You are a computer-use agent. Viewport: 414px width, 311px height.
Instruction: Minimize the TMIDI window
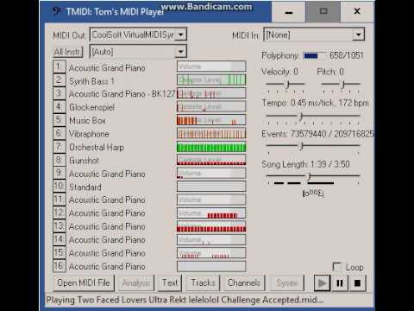289,12
